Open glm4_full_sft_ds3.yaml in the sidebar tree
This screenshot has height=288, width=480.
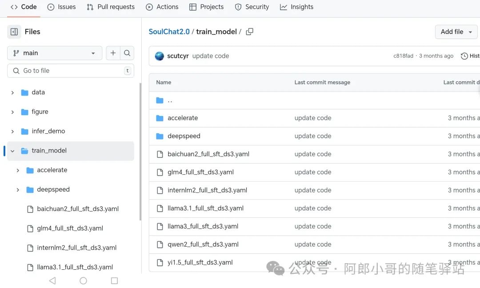pos(70,228)
